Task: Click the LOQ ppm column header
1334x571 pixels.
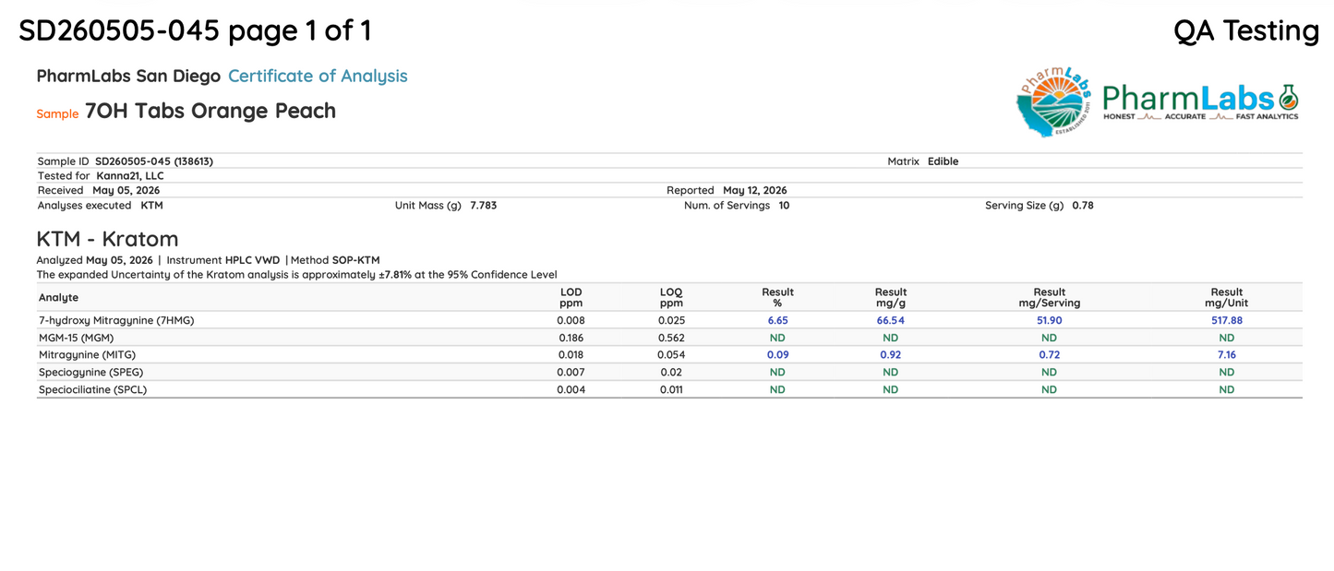Action: [671, 297]
